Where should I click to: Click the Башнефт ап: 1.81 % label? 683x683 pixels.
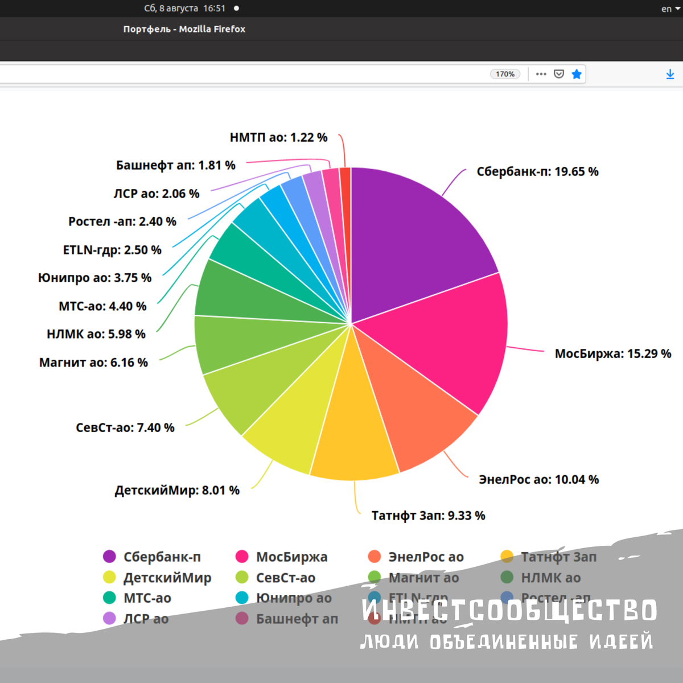pos(176,165)
